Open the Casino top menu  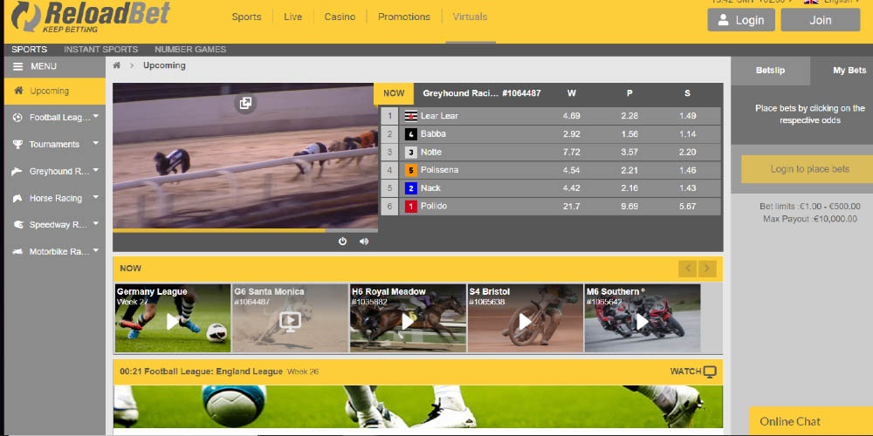[x=340, y=17]
